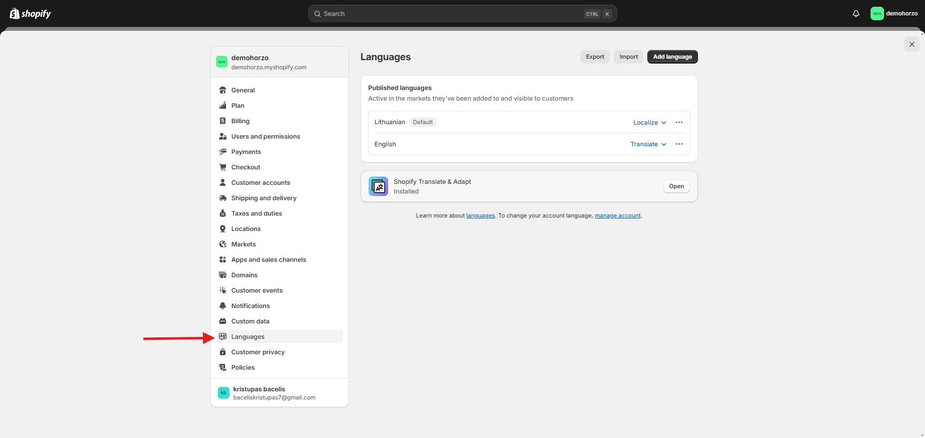Click the Customer privacy lock icon
This screenshot has height=438, width=925.
point(223,352)
